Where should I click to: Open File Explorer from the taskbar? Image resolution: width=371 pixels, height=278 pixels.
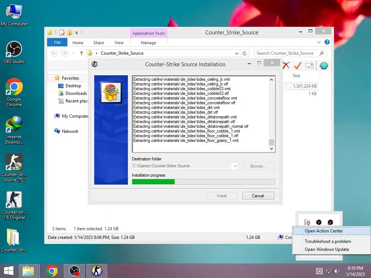coord(28,271)
